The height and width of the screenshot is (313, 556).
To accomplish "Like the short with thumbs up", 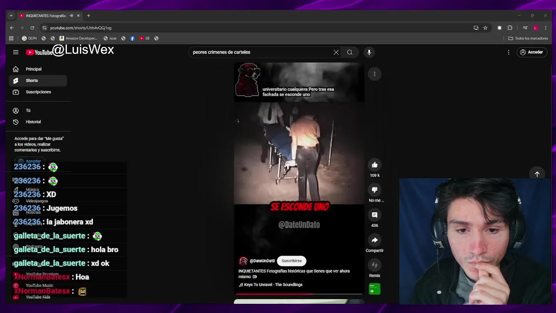I will (x=374, y=165).
